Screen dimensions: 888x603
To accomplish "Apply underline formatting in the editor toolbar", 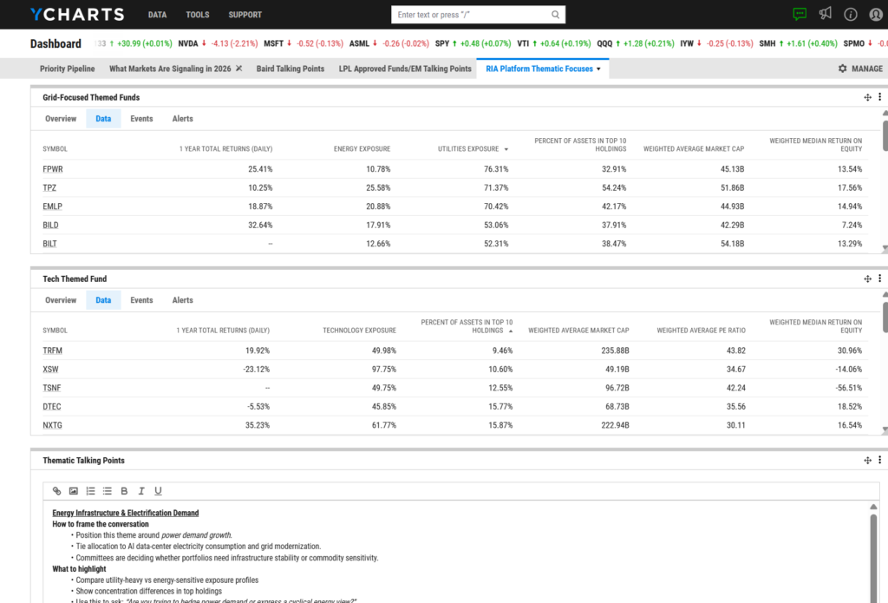I will click(158, 491).
